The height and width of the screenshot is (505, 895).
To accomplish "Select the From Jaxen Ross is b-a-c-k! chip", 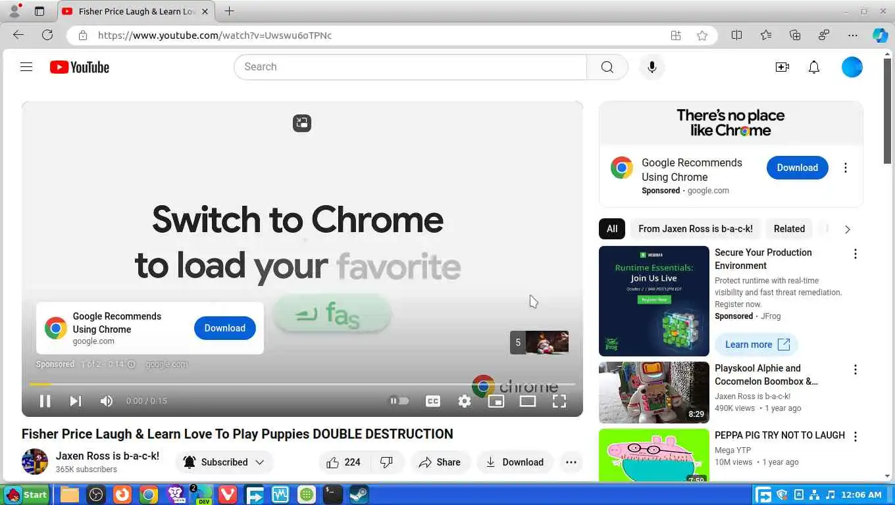I will click(x=696, y=229).
